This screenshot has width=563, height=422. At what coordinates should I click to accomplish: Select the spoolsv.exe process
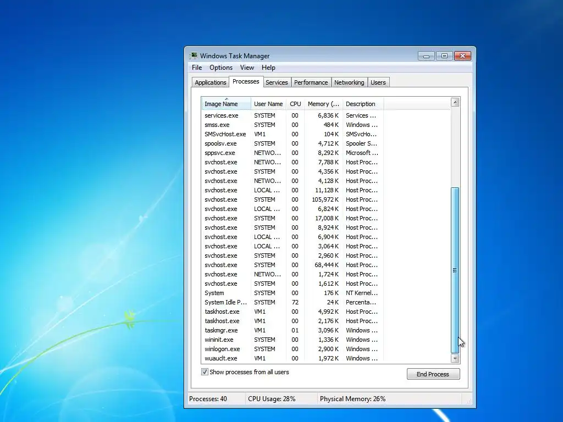[x=292, y=143]
